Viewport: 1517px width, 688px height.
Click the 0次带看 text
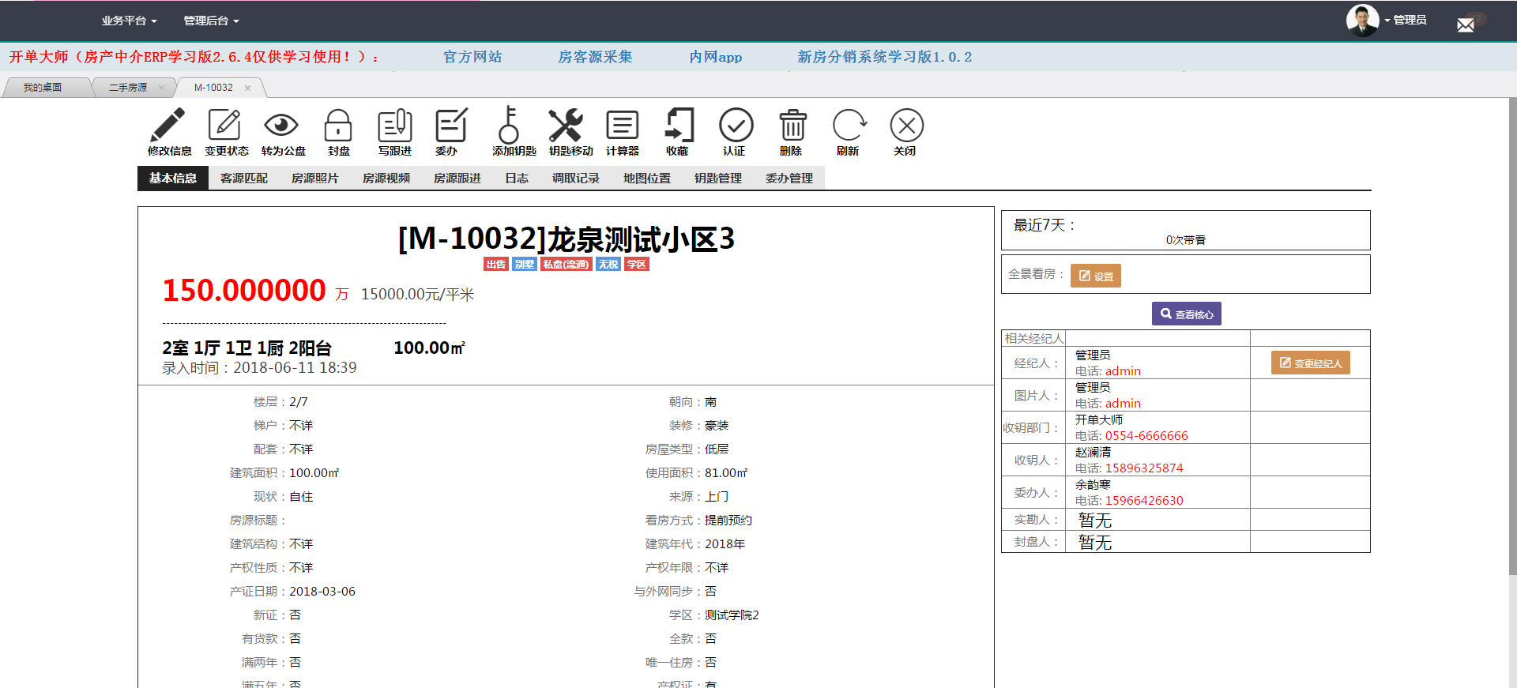pyautogui.click(x=1186, y=240)
